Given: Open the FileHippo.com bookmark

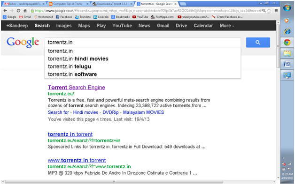Looking at the screenshot, I should 162,17.
